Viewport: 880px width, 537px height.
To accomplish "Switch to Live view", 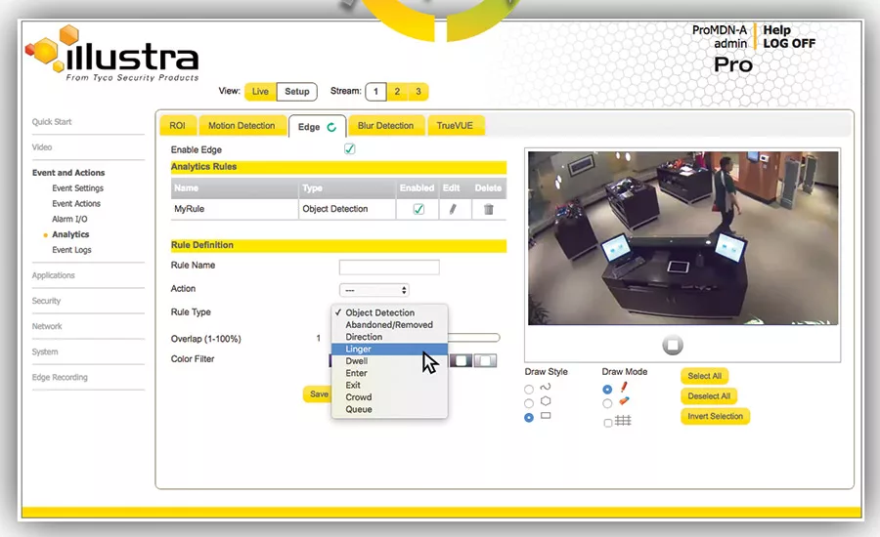I will click(260, 92).
